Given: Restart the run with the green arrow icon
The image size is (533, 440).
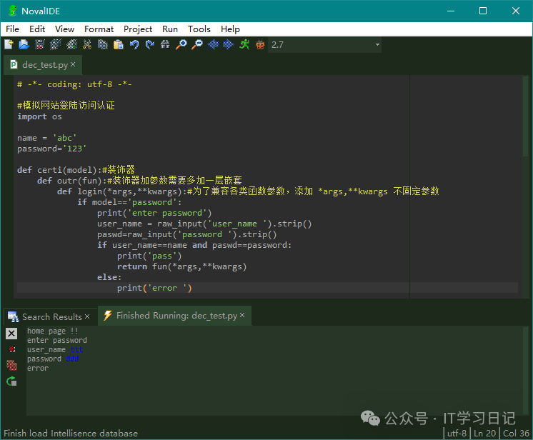Looking at the screenshot, I should pyautogui.click(x=11, y=381).
